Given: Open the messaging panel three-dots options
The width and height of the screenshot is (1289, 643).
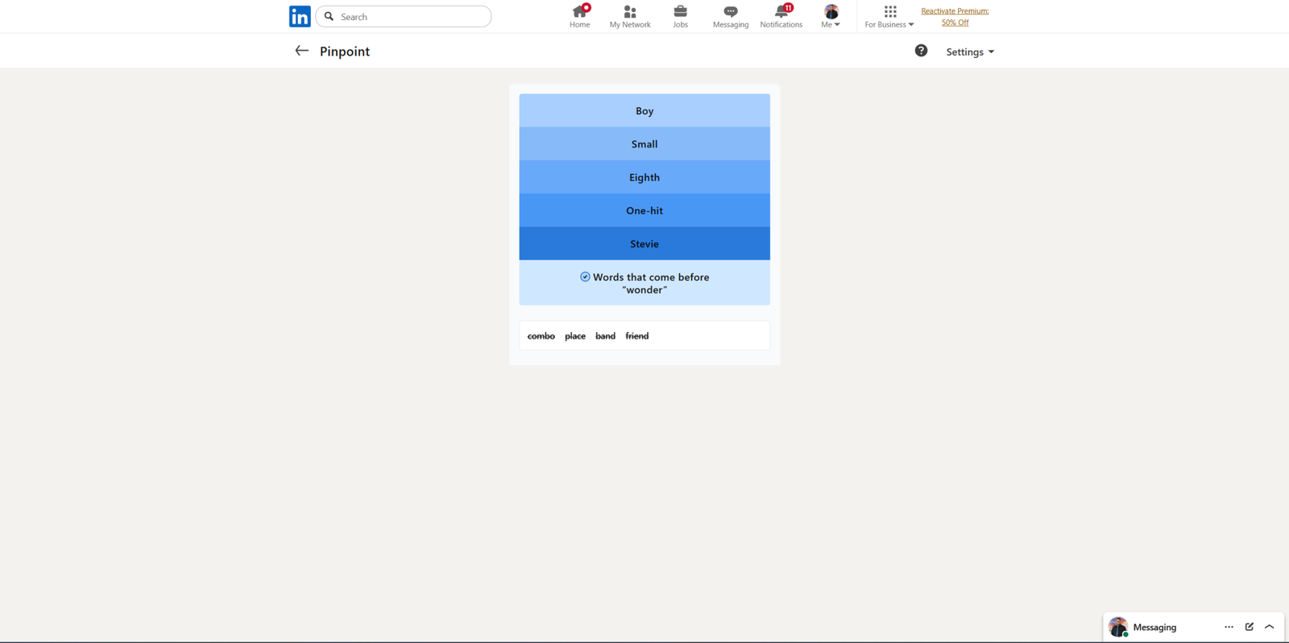Looking at the screenshot, I should point(1229,627).
